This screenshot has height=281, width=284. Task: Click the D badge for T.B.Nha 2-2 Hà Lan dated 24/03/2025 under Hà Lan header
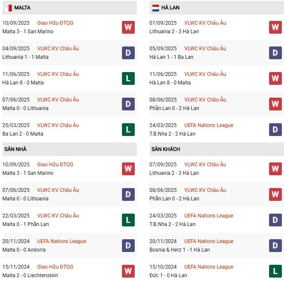[275, 130]
